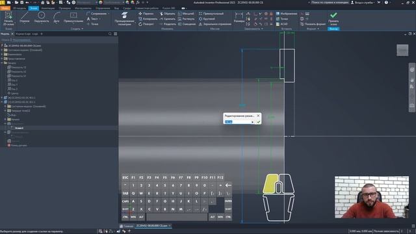Select the Растянуть stretch tool

[186, 19]
